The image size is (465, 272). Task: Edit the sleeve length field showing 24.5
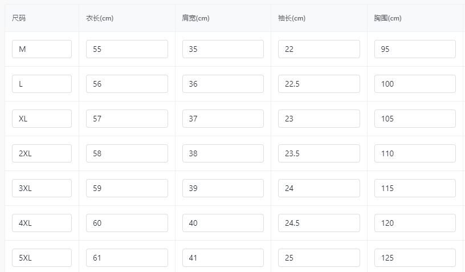[319, 223]
